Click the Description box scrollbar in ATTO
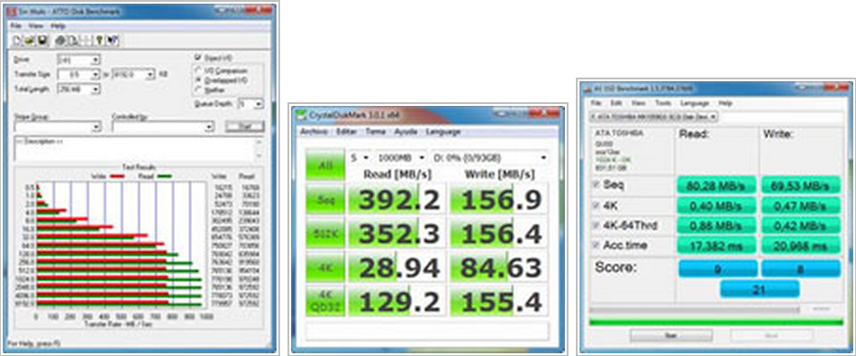 click(260, 149)
